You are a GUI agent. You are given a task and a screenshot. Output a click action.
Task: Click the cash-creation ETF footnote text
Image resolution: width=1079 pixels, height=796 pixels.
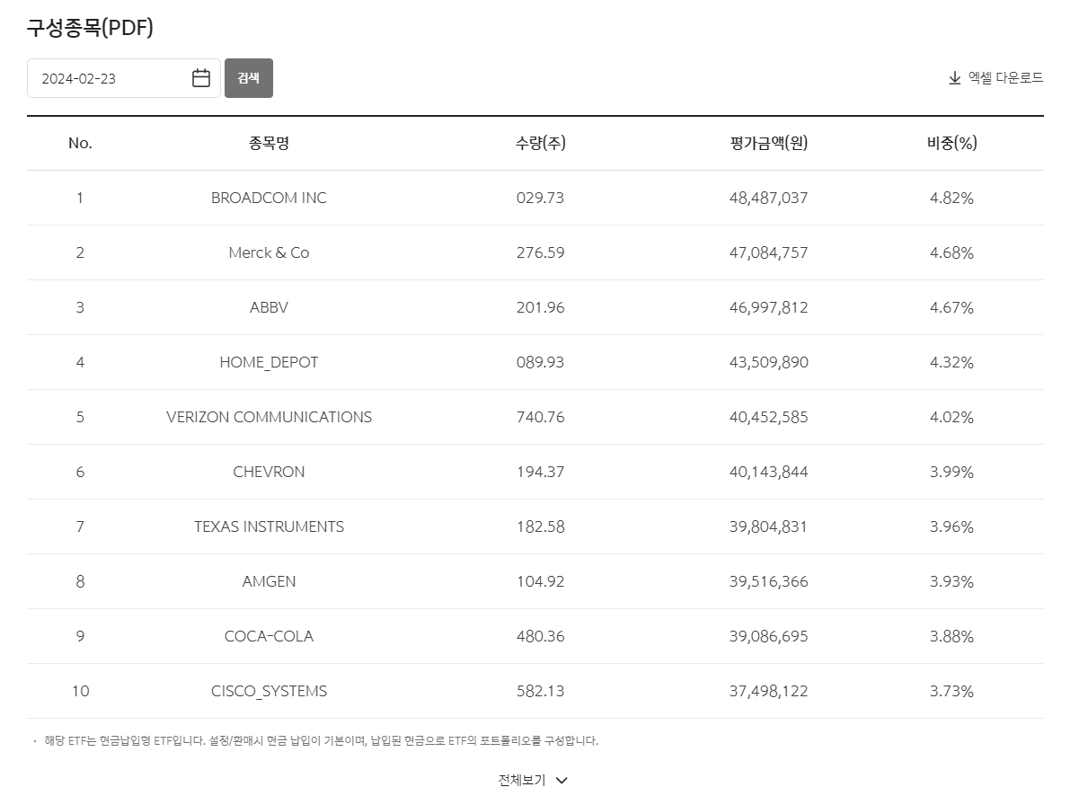[x=321, y=741]
